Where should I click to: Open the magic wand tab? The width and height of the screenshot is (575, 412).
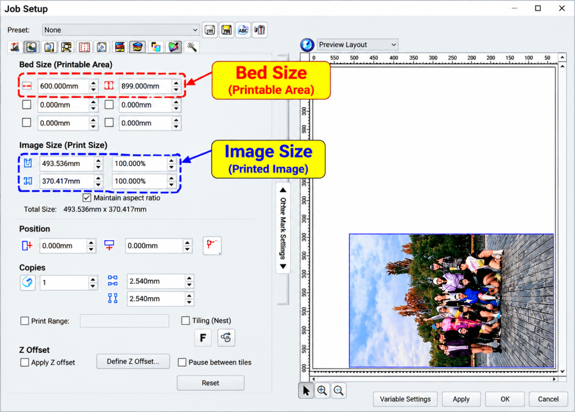tap(191, 47)
